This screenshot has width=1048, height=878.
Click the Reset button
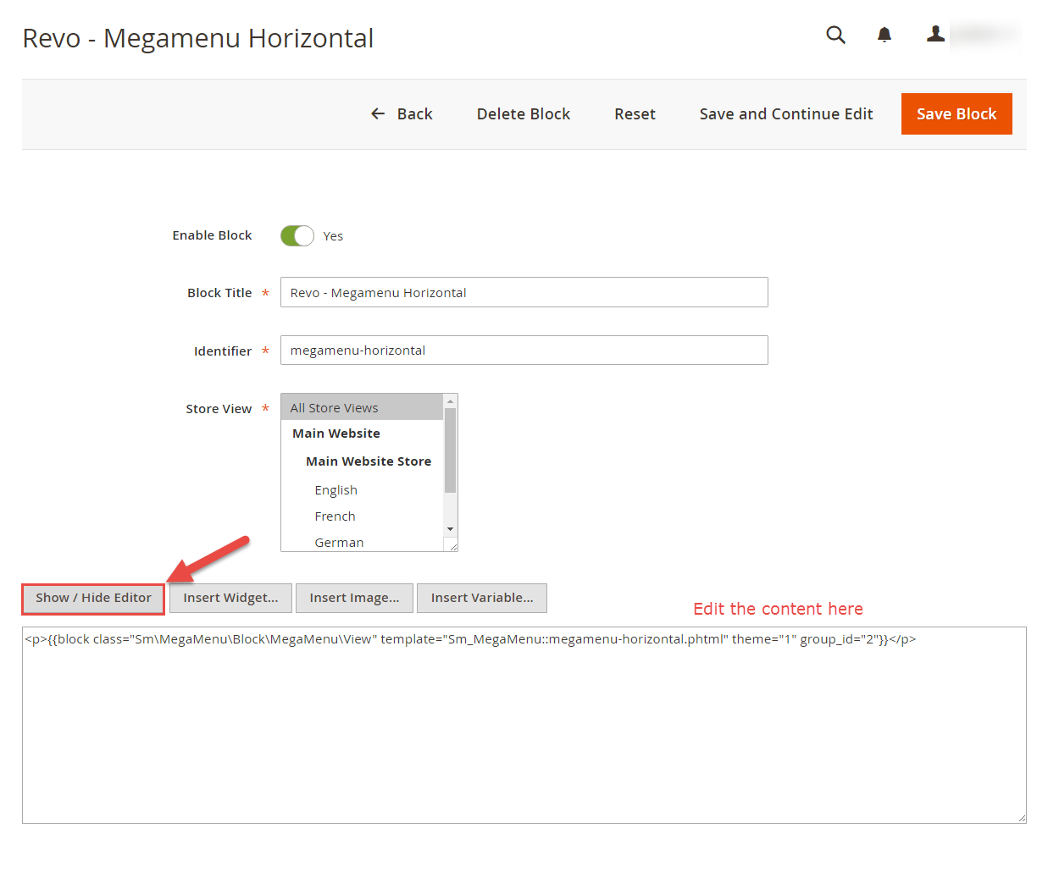[x=635, y=114]
